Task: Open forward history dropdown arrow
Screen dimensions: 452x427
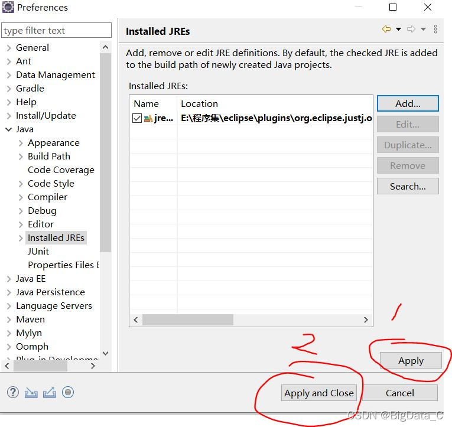Action: (x=423, y=29)
